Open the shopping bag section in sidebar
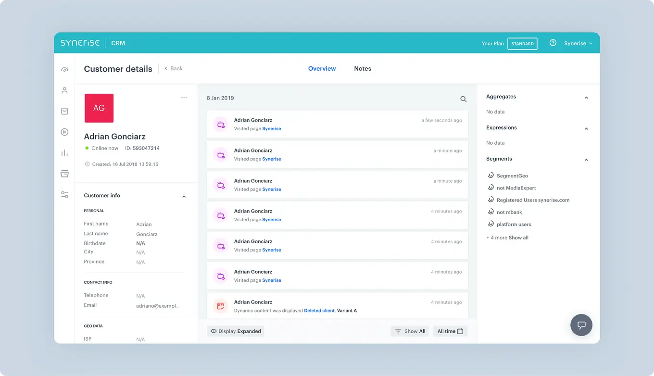The image size is (654, 376). [x=64, y=111]
